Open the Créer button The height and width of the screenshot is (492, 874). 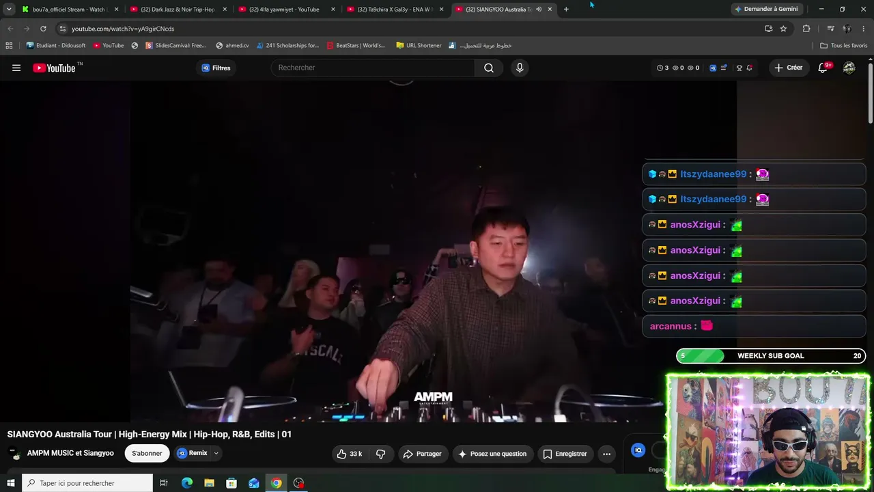coord(789,68)
